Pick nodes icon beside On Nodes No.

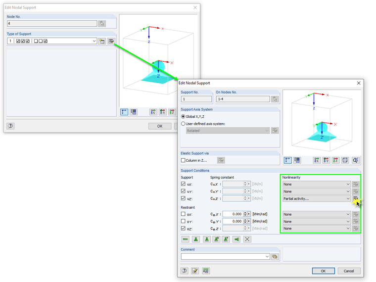point(275,99)
